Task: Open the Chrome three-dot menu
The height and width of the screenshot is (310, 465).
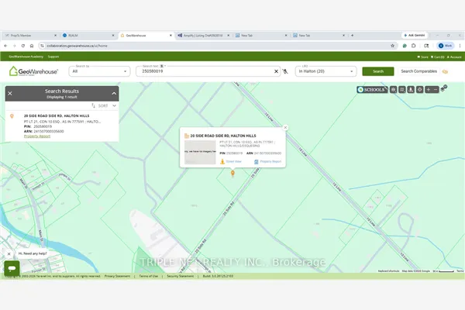Action: (x=460, y=46)
